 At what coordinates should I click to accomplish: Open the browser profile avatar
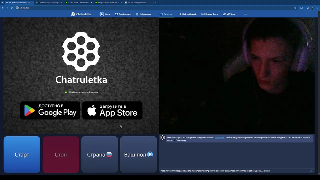(x=313, y=8)
